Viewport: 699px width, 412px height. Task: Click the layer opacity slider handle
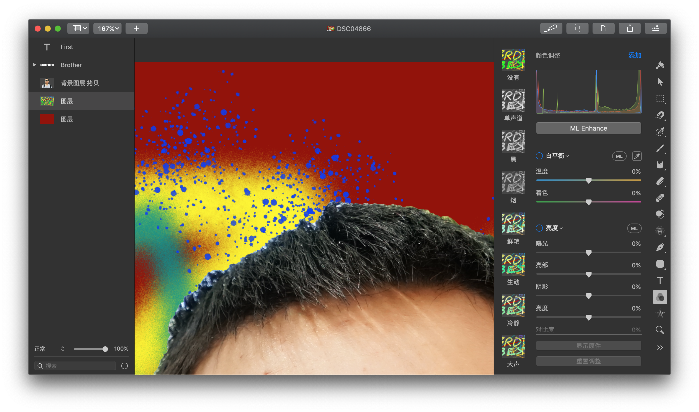point(105,349)
